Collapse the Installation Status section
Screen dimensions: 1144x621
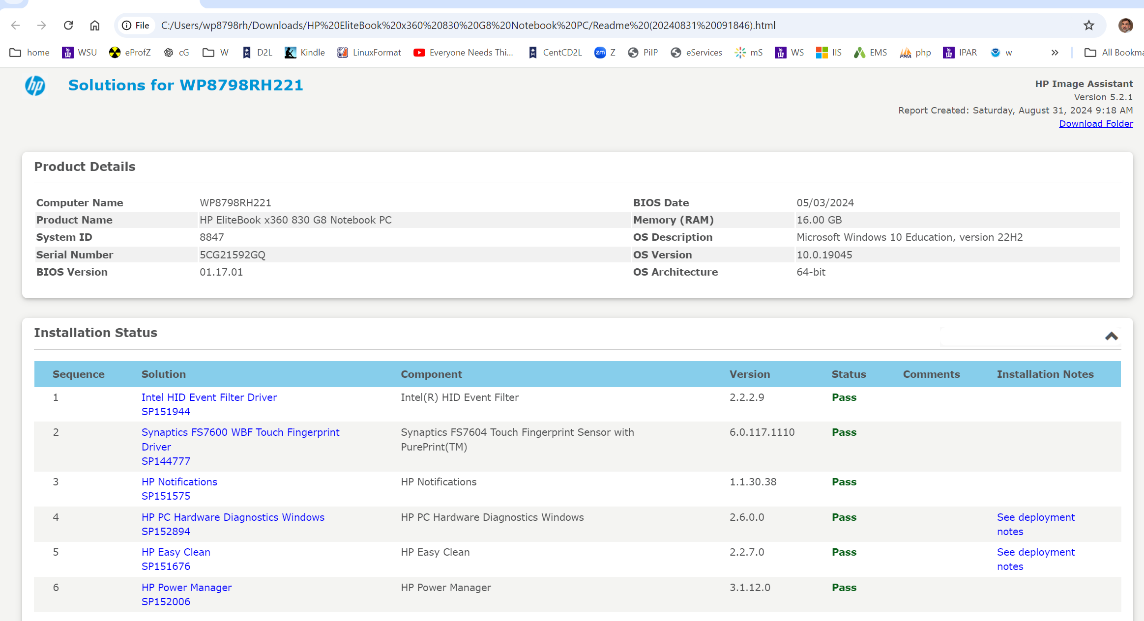pyautogui.click(x=1112, y=337)
